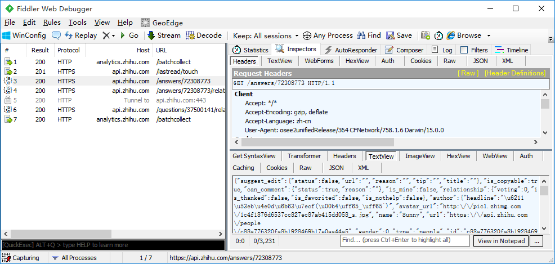Open the View menu
The width and height of the screenshot is (555, 264).
(x=102, y=23)
